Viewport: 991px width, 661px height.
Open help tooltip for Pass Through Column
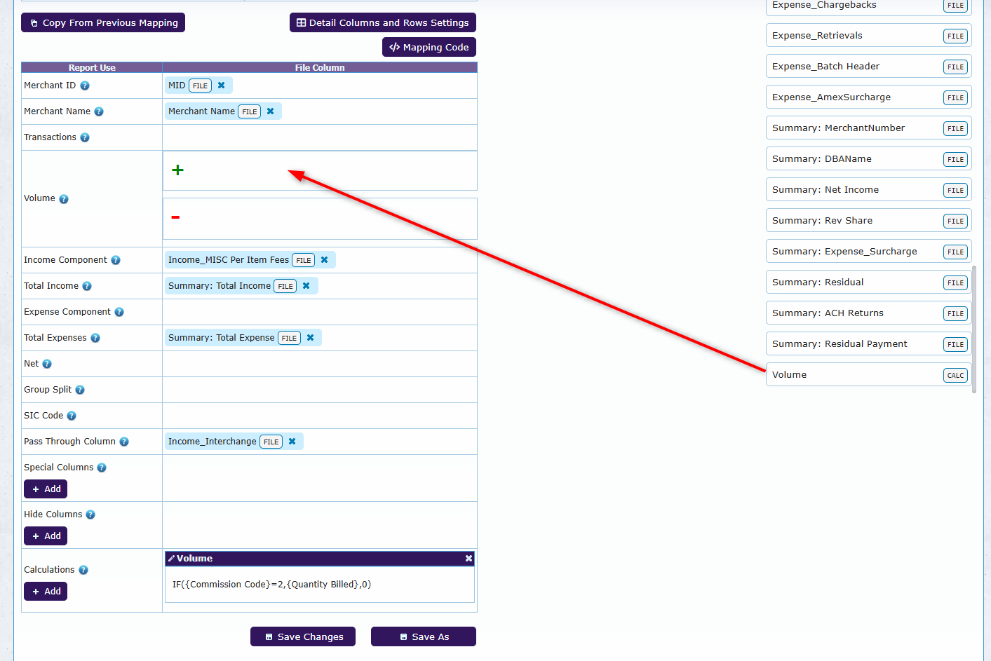pos(124,442)
